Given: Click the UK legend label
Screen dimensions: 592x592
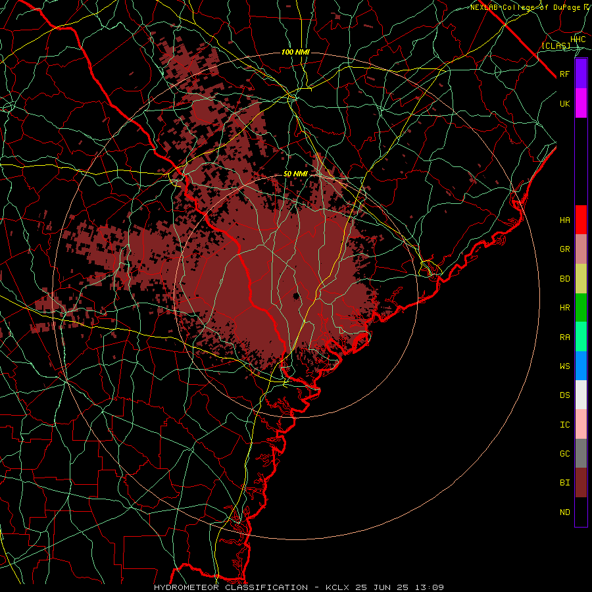Looking at the screenshot, I should coord(565,103).
